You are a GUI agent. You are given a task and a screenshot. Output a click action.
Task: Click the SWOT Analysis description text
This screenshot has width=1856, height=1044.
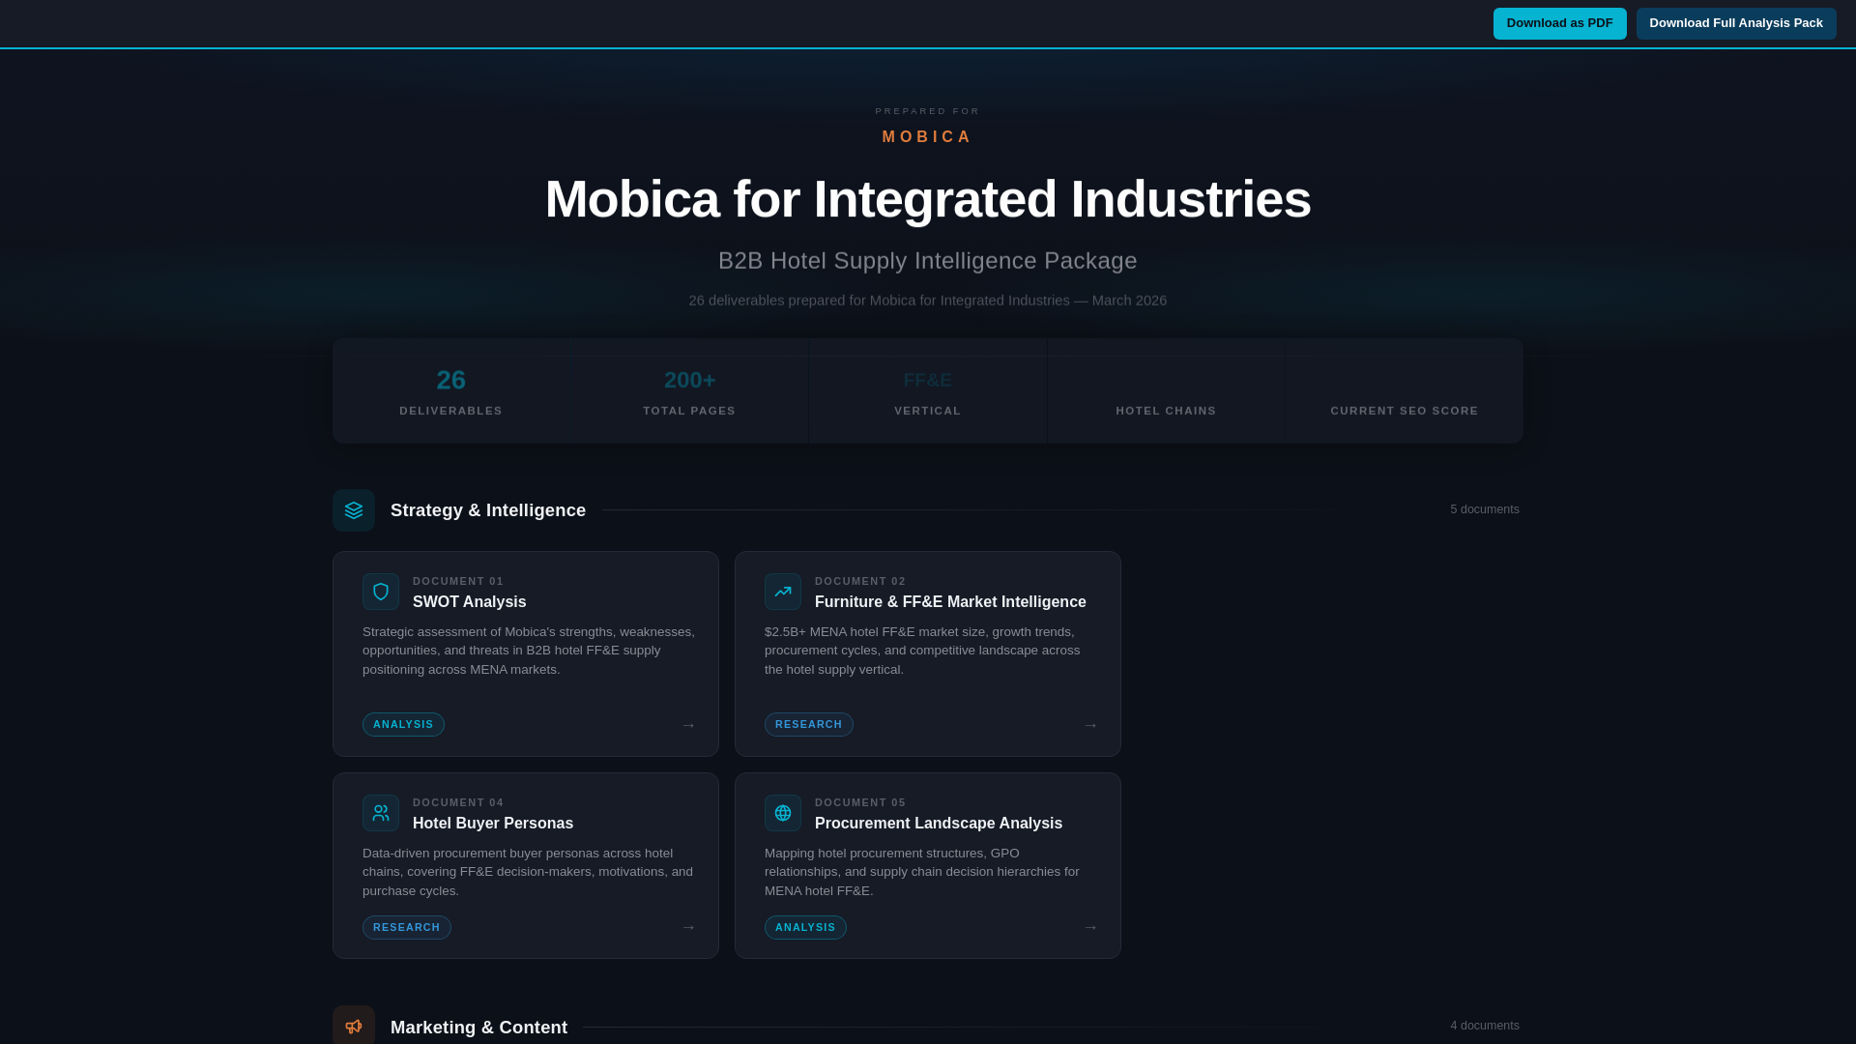click(529, 651)
